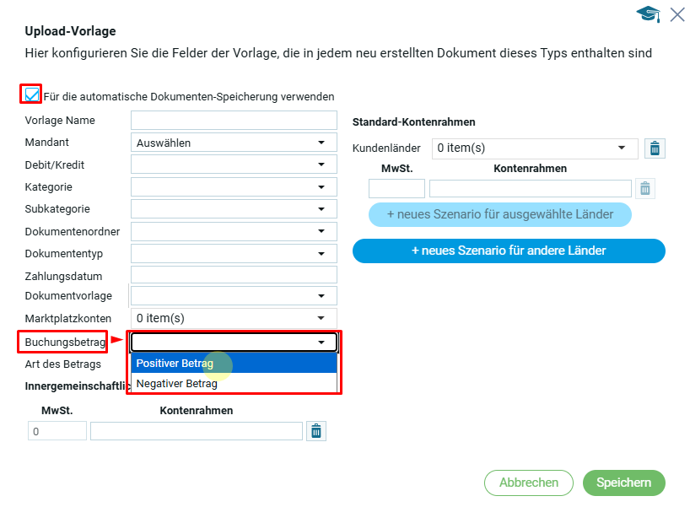Screen dimensions: 690x507
Task: Click the trash icon beside Standard-Kontenrahmen row
Action: [645, 188]
